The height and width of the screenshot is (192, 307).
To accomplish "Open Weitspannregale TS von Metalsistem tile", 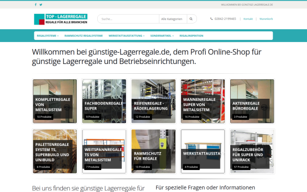I will (x=104, y=152).
